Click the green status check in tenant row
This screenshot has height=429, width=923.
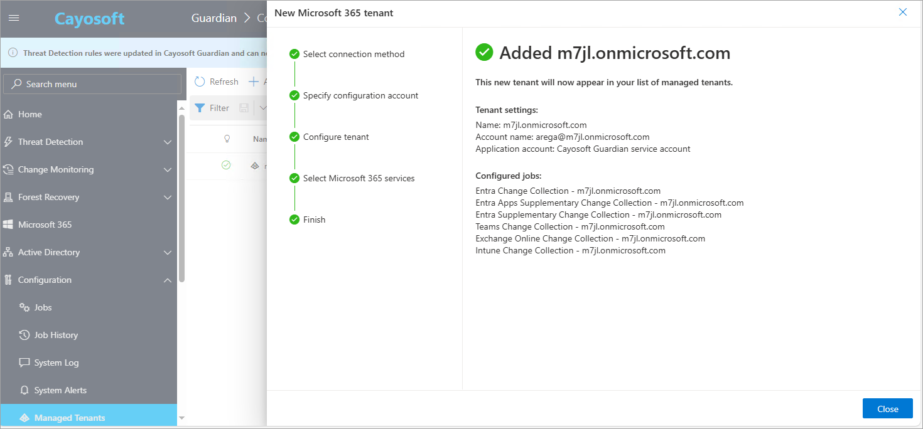[x=226, y=166]
